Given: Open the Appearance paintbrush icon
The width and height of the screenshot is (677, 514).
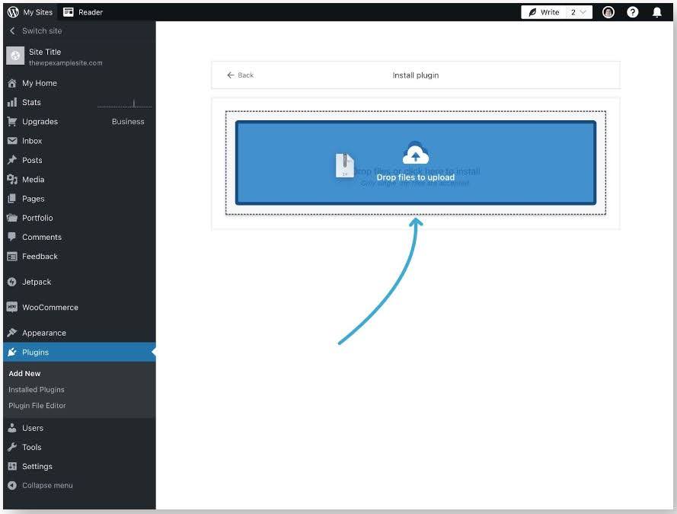Looking at the screenshot, I should coord(12,333).
